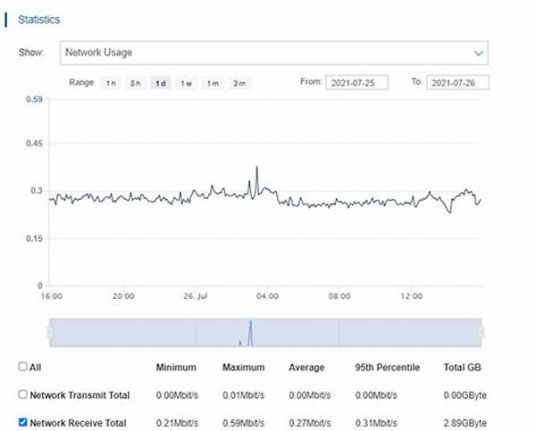Set range to 1m
536x431 pixels.
pos(213,83)
